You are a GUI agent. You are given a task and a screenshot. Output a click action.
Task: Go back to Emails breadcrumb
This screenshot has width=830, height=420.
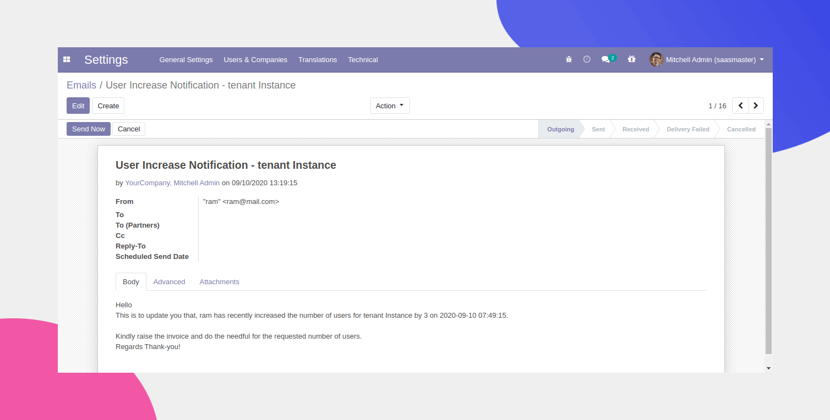pos(81,85)
